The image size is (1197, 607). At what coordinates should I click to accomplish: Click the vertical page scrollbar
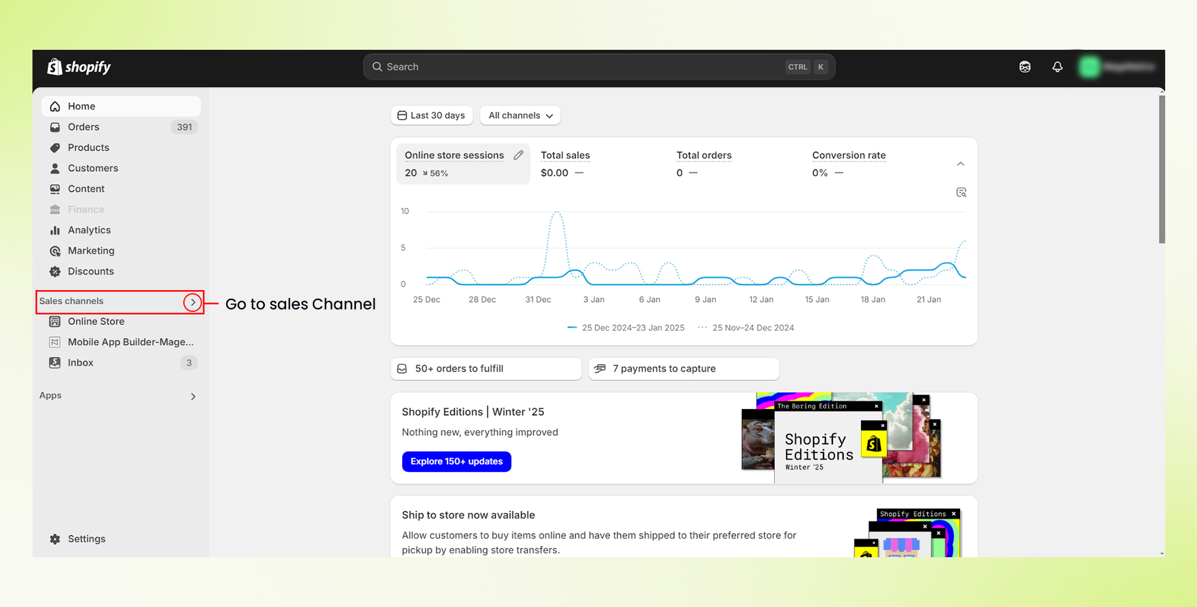coord(1161,168)
